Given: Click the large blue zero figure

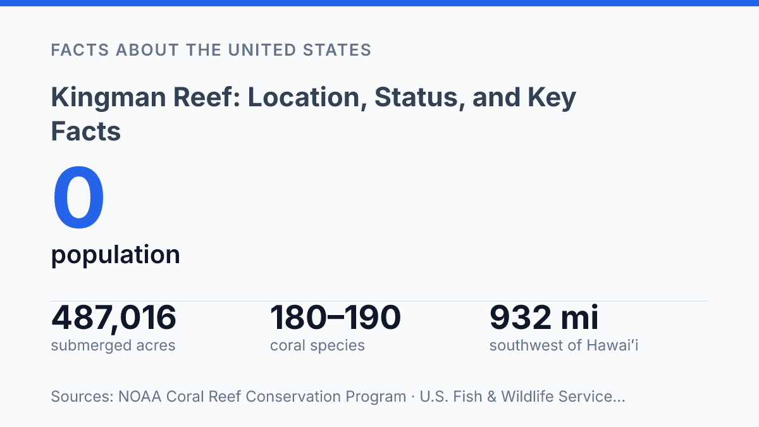Looking at the screenshot, I should tap(78, 199).
